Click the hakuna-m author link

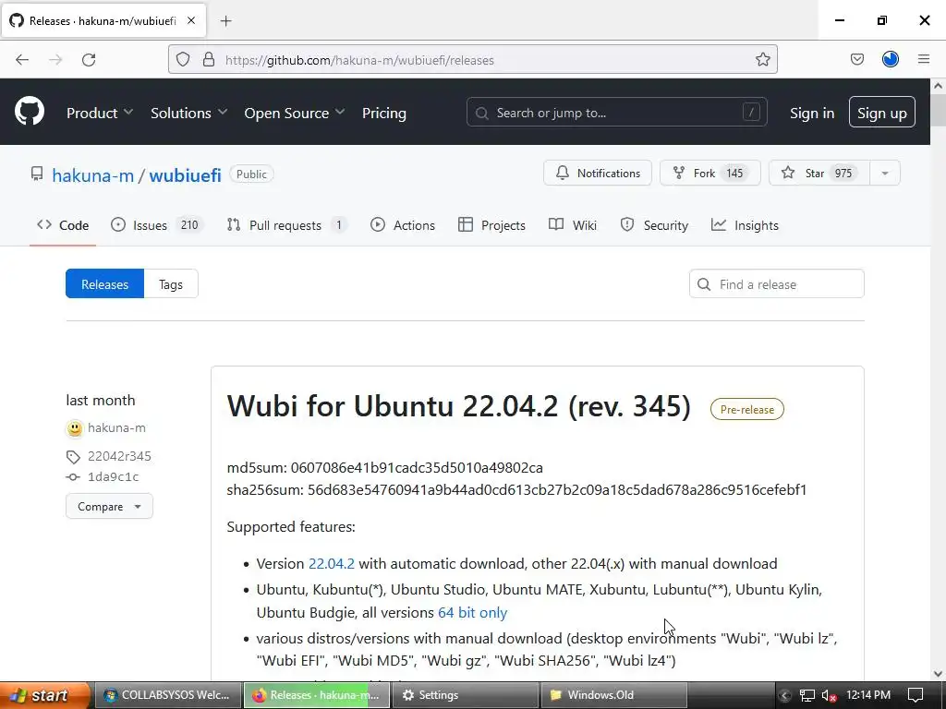(x=116, y=428)
